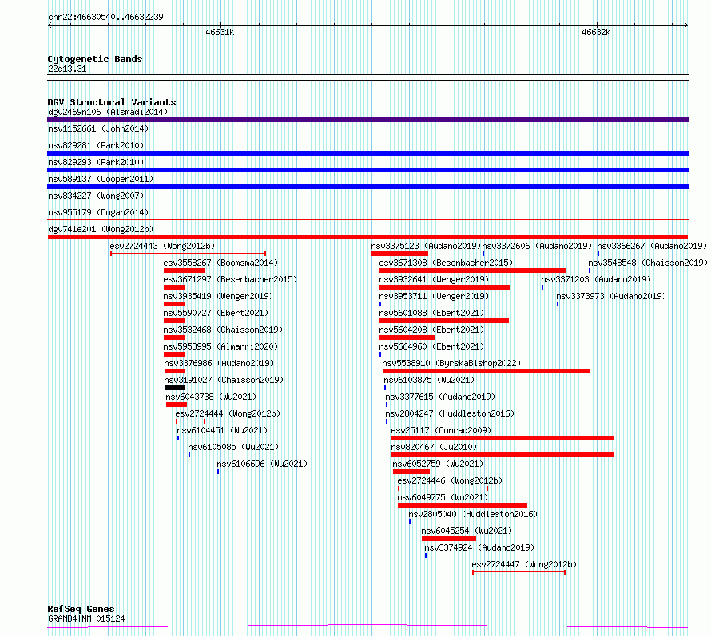Screen dimensions: 711x636
Task: Click nsv3191027 (Chaisson2019) label
Action: point(224,380)
